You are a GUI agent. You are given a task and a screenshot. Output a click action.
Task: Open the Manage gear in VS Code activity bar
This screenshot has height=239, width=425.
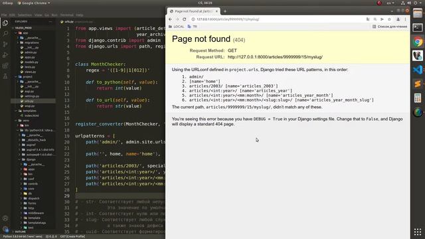[5, 229]
